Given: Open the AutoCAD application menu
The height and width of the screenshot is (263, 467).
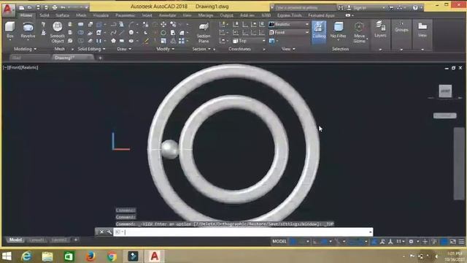Looking at the screenshot, I should [8, 9].
